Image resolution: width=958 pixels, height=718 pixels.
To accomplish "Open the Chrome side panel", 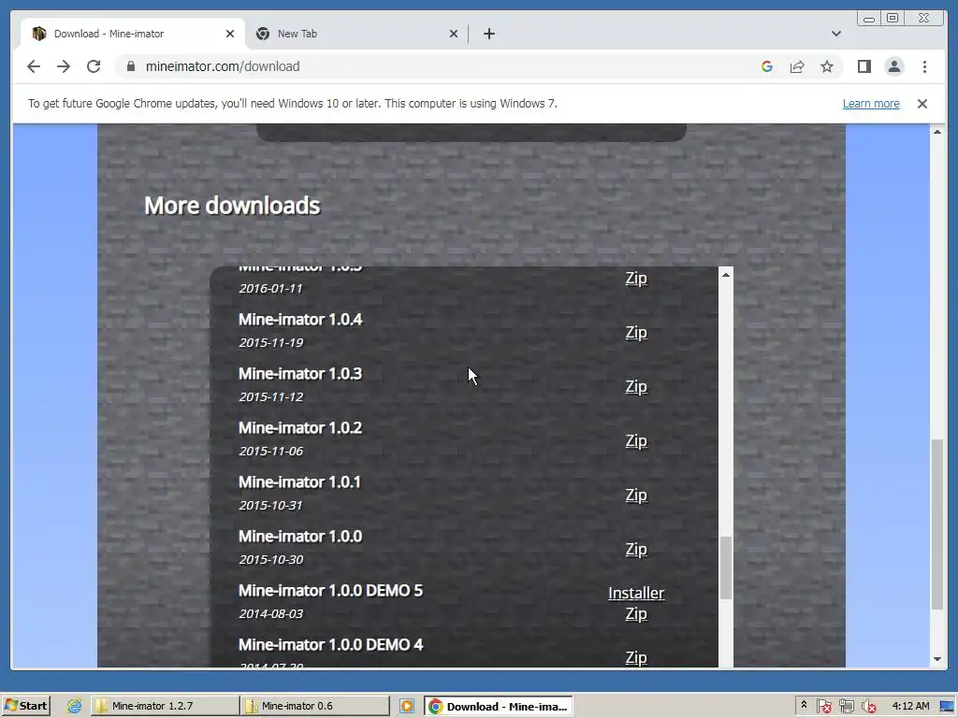I will click(864, 66).
